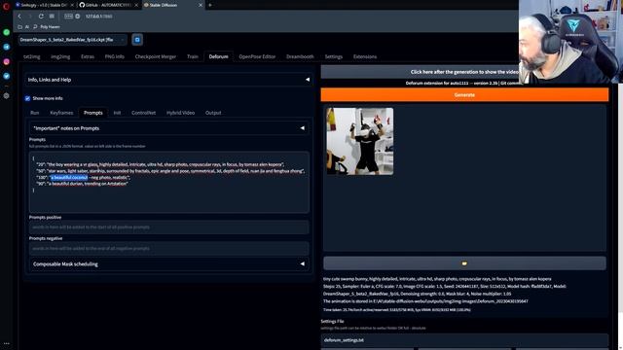
Task: Switch to the img2img tab
Action: [60, 56]
